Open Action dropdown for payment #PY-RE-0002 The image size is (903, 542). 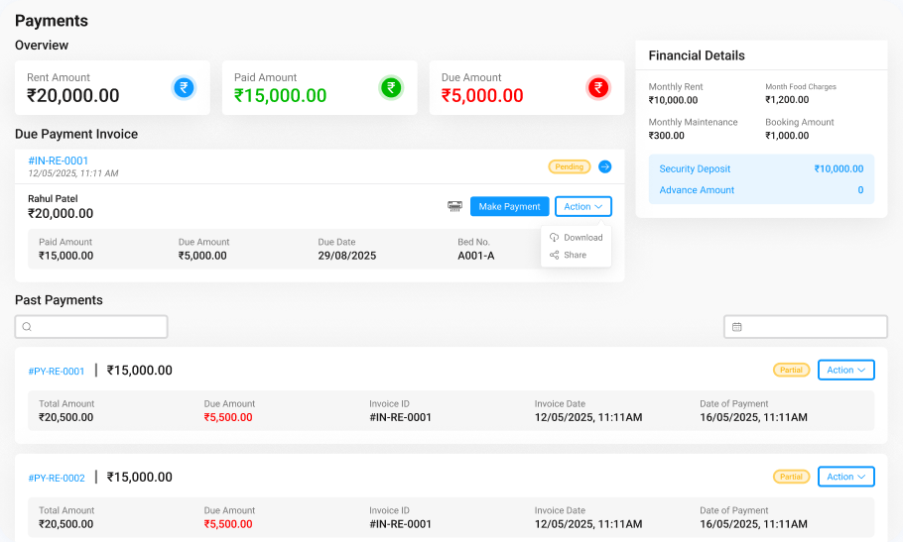pyautogui.click(x=845, y=477)
